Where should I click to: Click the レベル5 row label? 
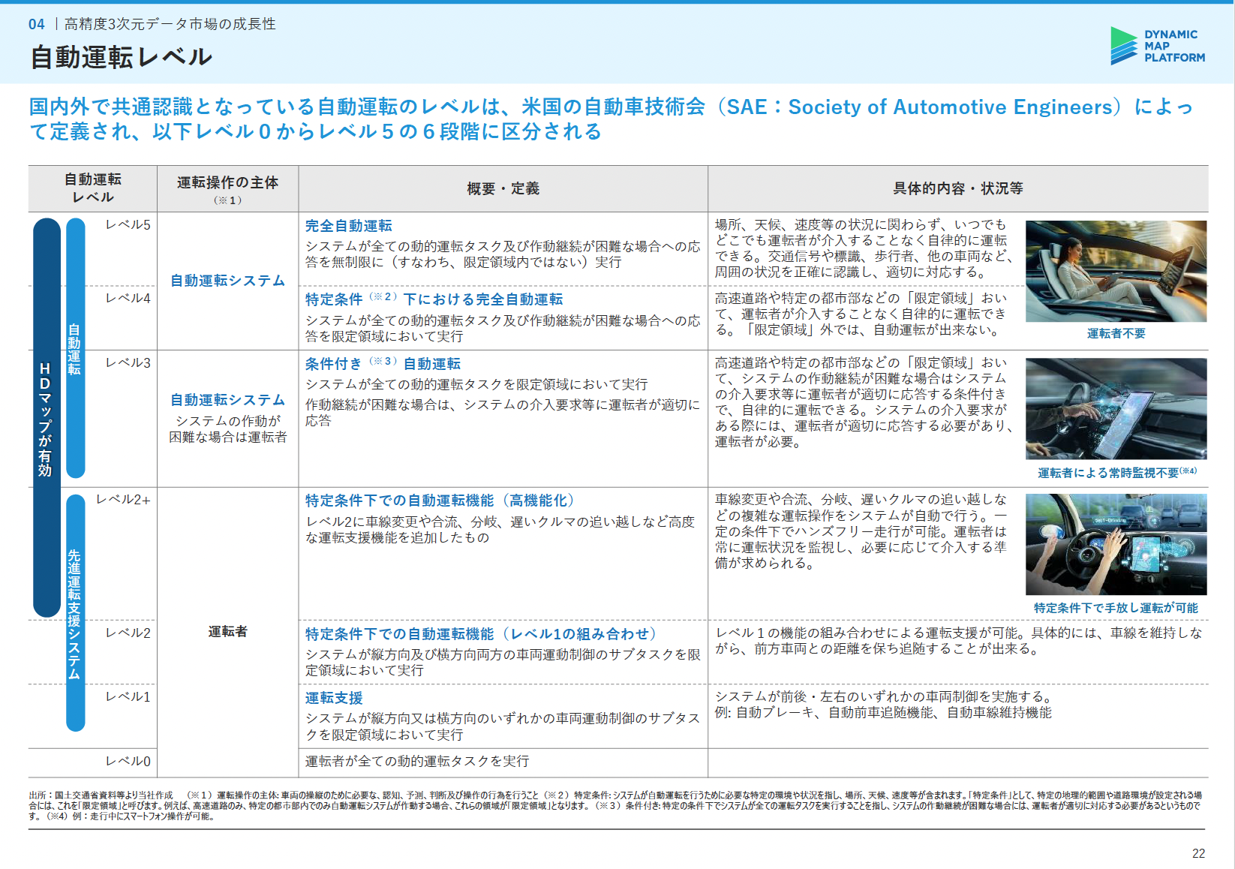pos(128,224)
